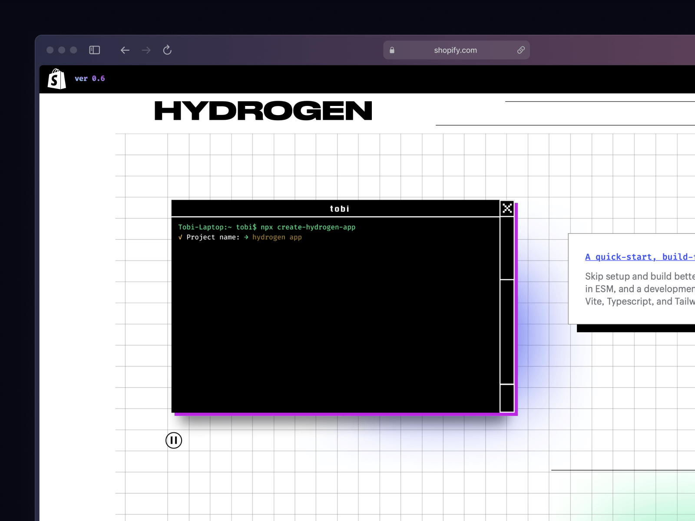The image size is (695, 521).
Task: Open the 'A quick-start, build-' link
Action: click(640, 257)
